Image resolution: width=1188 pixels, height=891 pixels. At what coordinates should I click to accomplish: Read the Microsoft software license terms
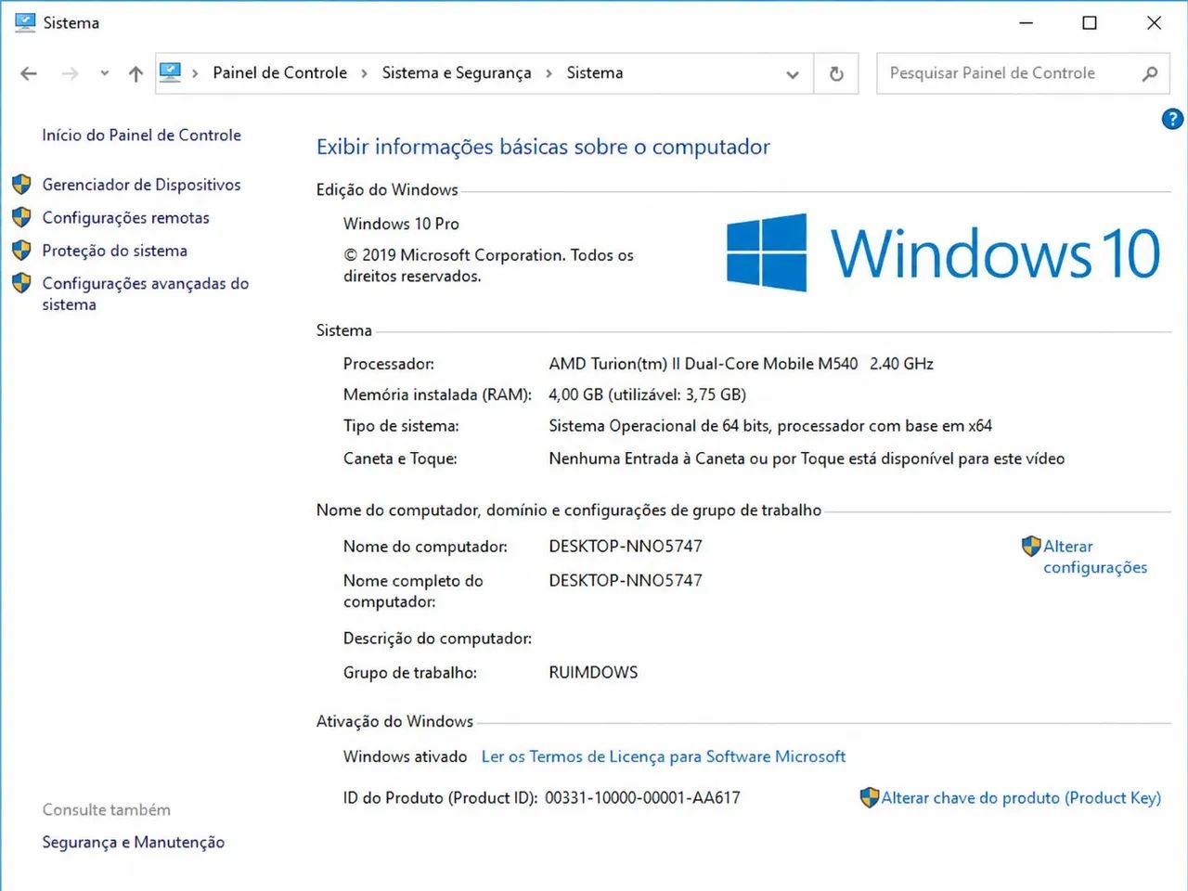pyautogui.click(x=663, y=756)
